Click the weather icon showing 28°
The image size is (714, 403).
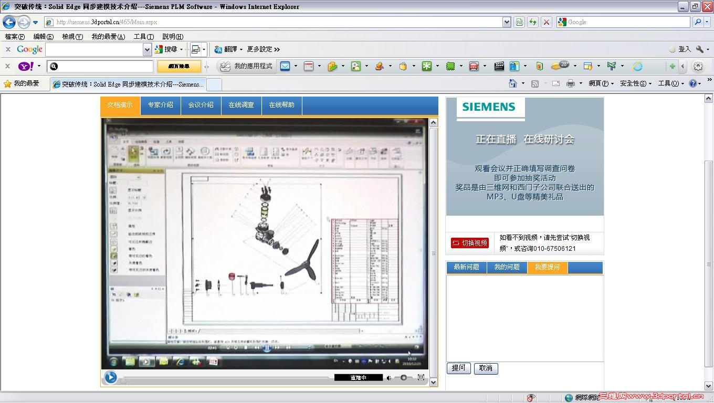click(x=560, y=66)
